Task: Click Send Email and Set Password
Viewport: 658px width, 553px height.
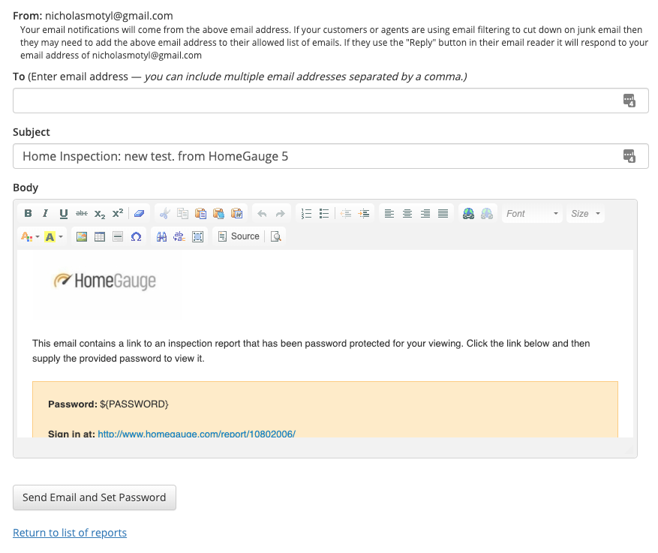Action: coord(95,497)
